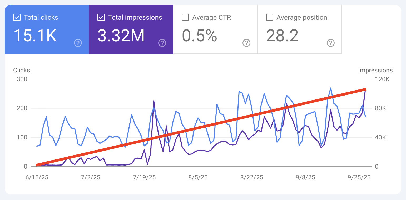The height and width of the screenshot is (200, 406).
Task: Enable the Average position checkbox
Action: (269, 17)
